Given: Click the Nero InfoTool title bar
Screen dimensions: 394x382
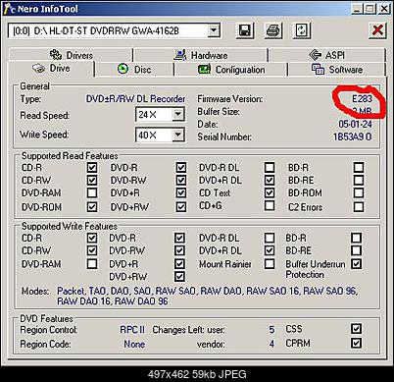Looking at the screenshot, I should coord(197,9).
